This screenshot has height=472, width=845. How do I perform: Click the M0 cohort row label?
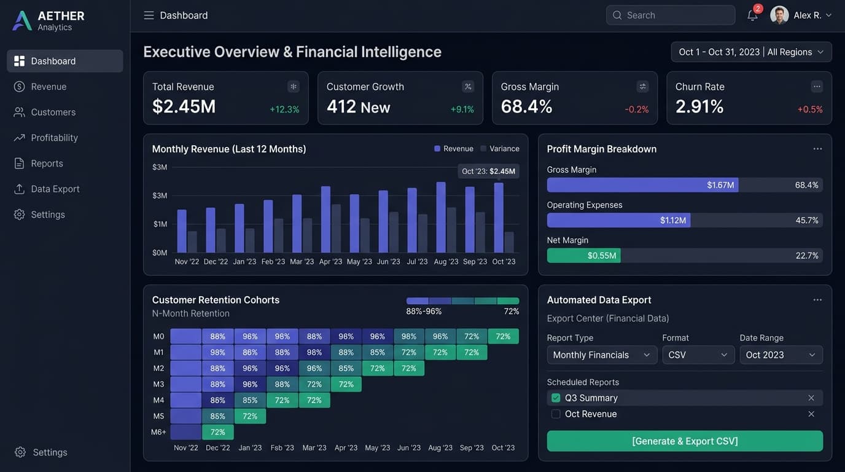[158, 336]
